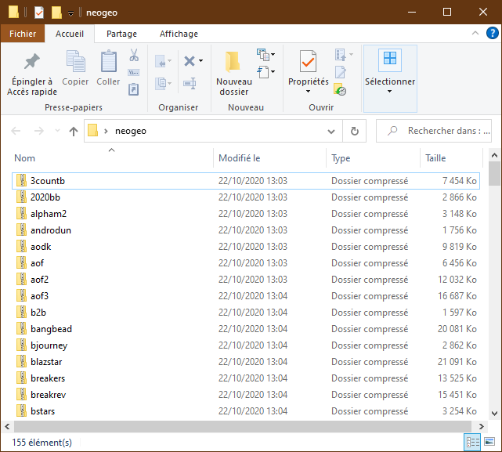Viewport: 502px width, 452px height.
Task: Click the Rename icon in Organiser
Action: (190, 84)
